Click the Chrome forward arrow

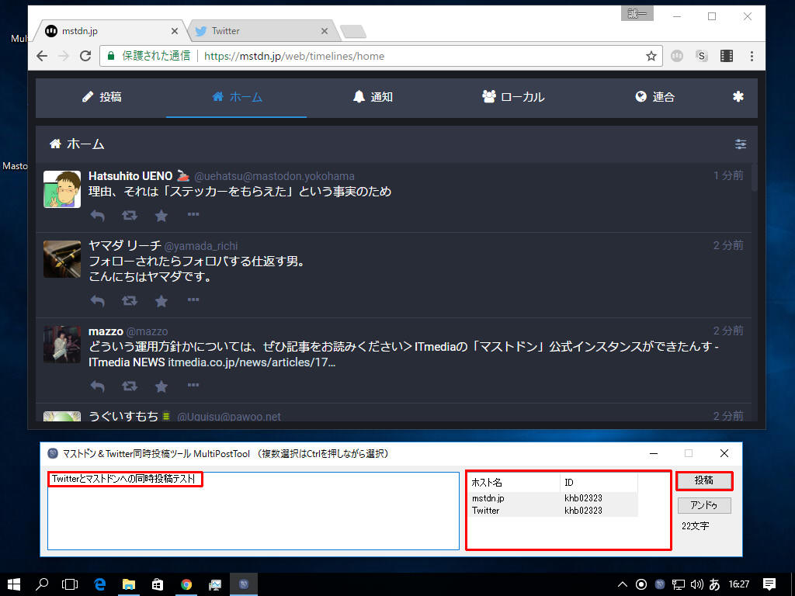click(64, 56)
